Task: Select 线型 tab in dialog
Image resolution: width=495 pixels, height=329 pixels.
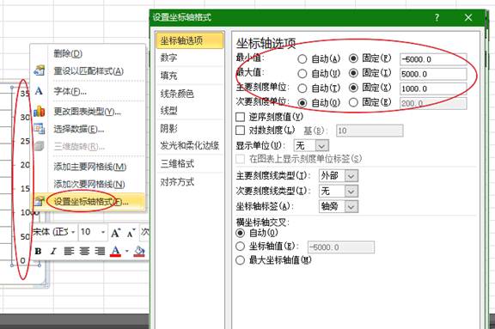Action: 190,111
